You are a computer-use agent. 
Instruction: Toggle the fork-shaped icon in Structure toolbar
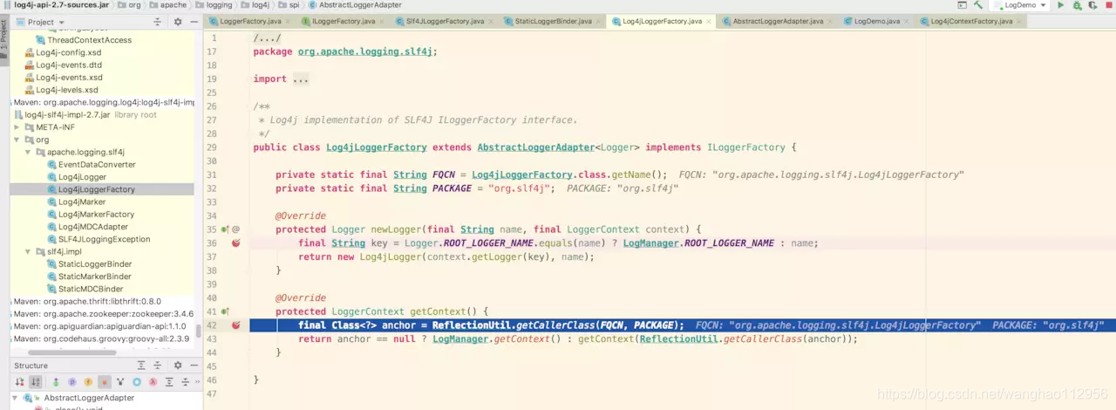(120, 382)
